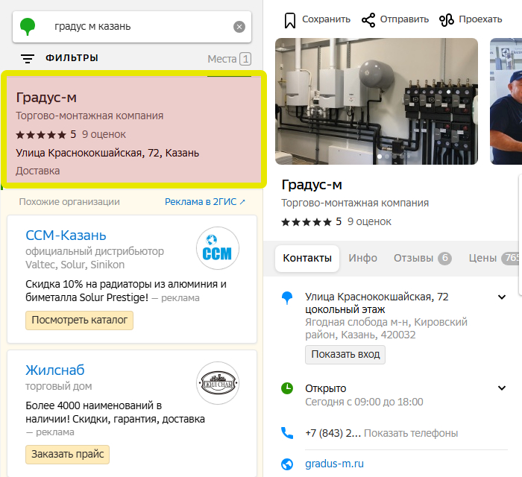Viewport: 522px width, 477px height.
Task: Open the ССМ-Казань organization link
Action: pos(66,236)
